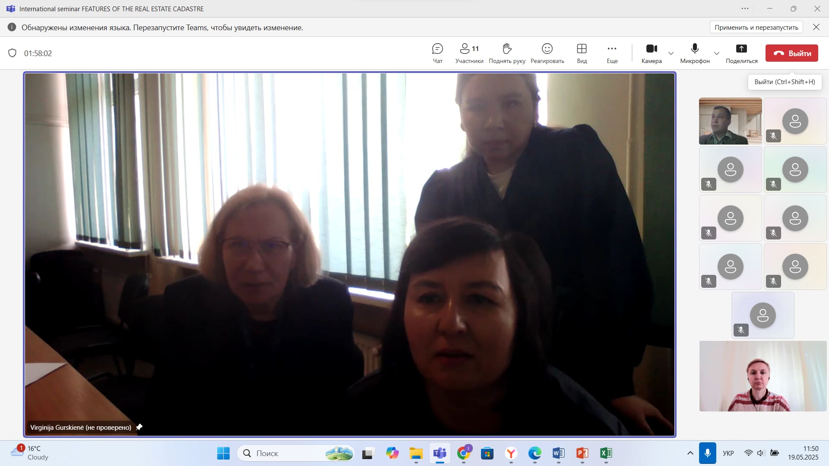The width and height of the screenshot is (829, 466).
Task: Open the Chat panel
Action: [437, 54]
